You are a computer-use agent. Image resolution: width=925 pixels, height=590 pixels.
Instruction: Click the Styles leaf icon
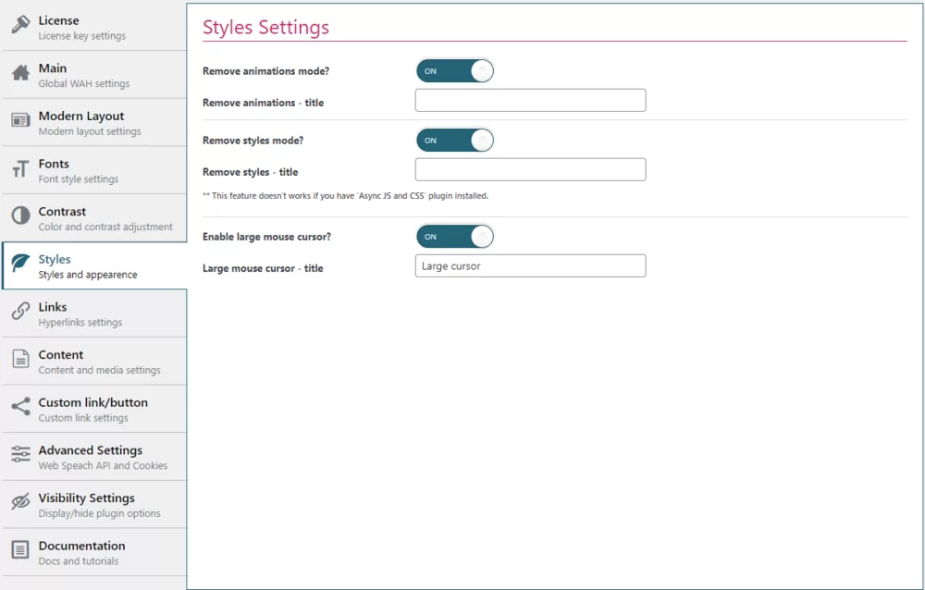[20, 260]
